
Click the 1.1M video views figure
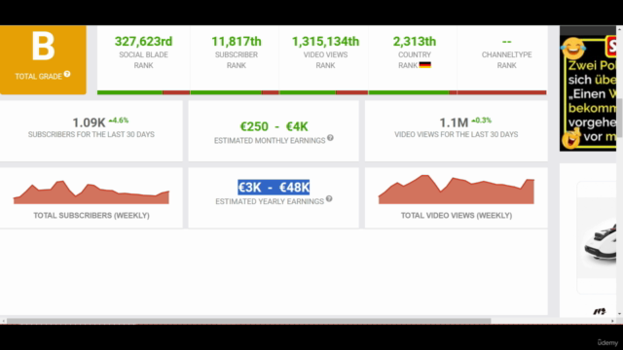[454, 122]
